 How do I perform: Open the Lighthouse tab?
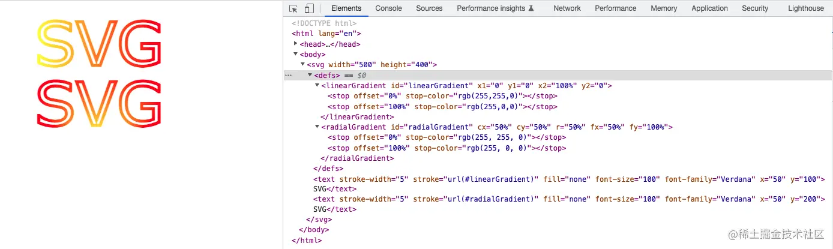[x=806, y=8]
